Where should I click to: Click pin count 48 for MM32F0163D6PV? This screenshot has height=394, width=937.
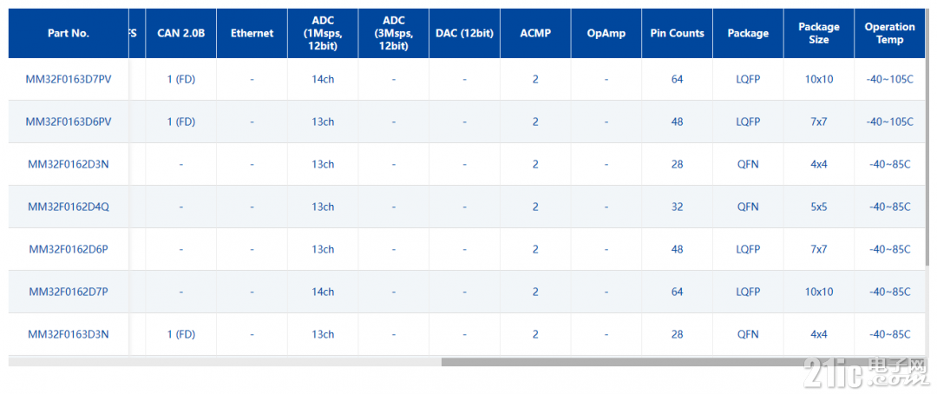(677, 121)
